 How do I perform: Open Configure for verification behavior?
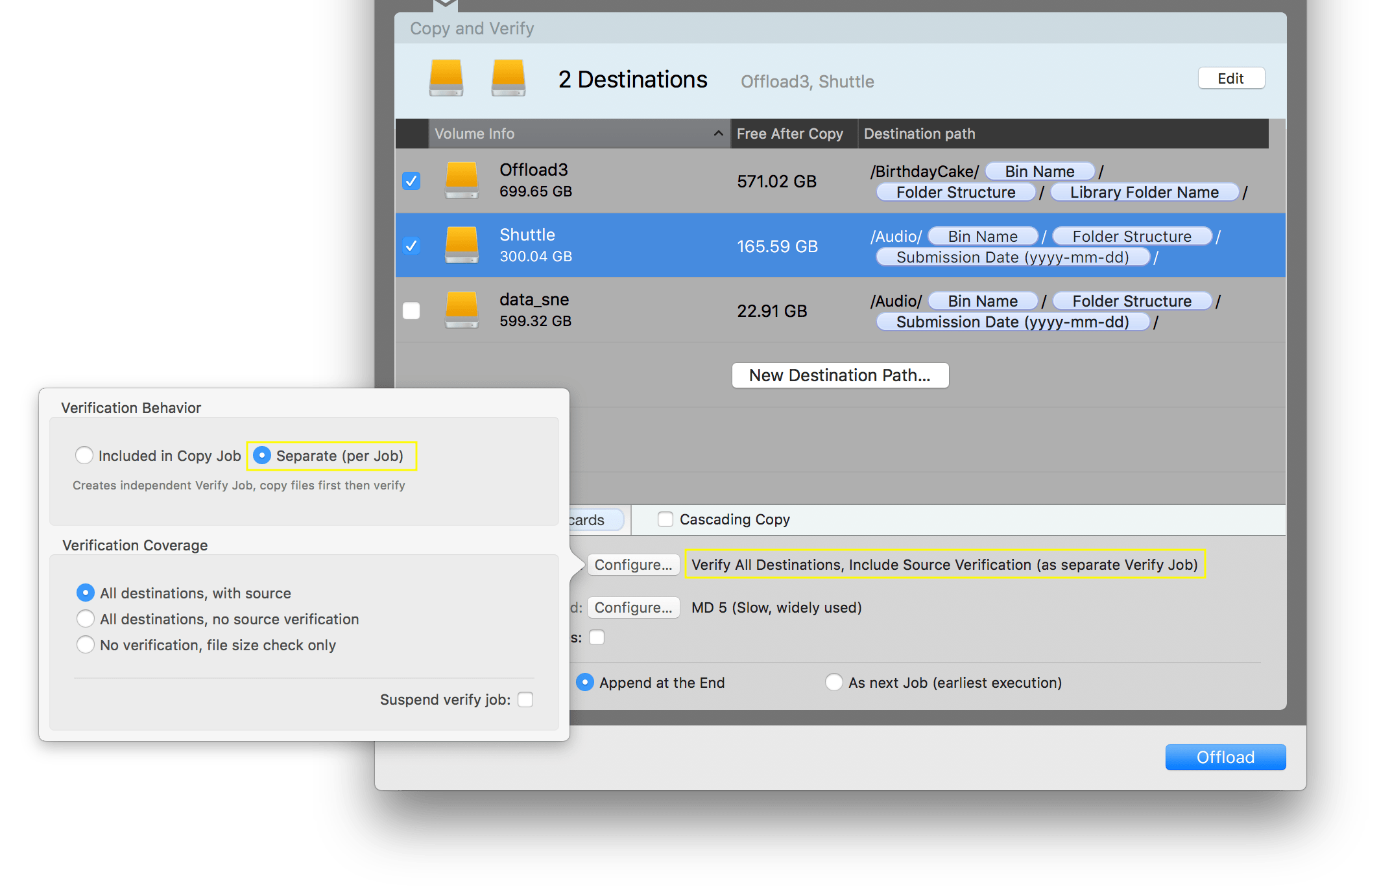point(633,565)
